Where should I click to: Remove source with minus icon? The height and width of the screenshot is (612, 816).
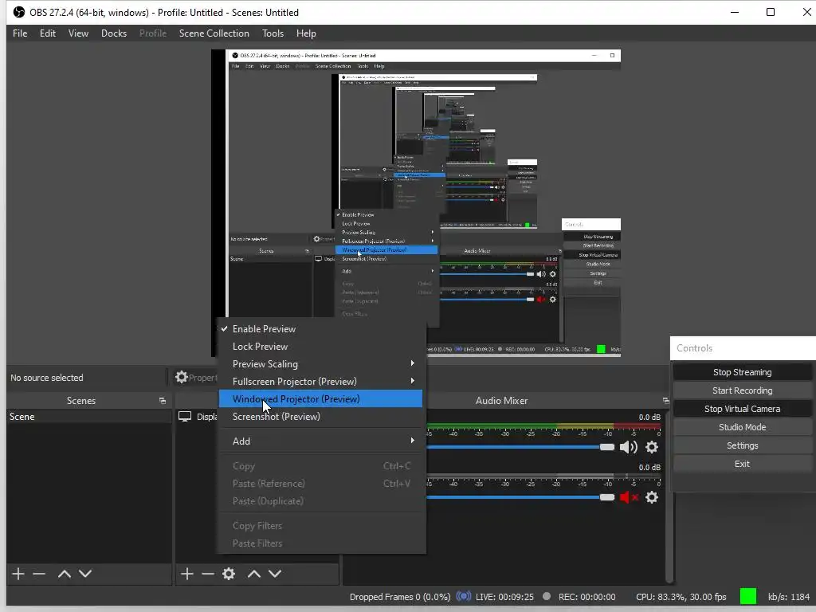click(x=208, y=574)
